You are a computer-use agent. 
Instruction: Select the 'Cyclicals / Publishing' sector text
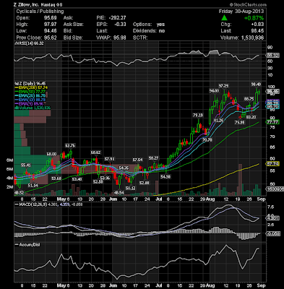coord(40,12)
